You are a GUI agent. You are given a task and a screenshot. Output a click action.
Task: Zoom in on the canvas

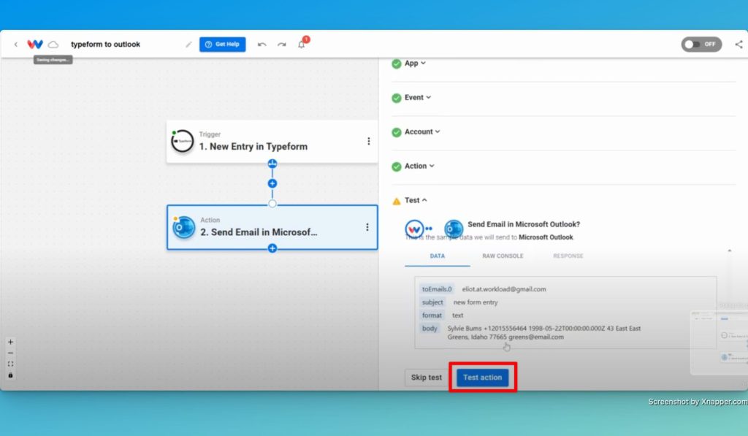click(10, 342)
